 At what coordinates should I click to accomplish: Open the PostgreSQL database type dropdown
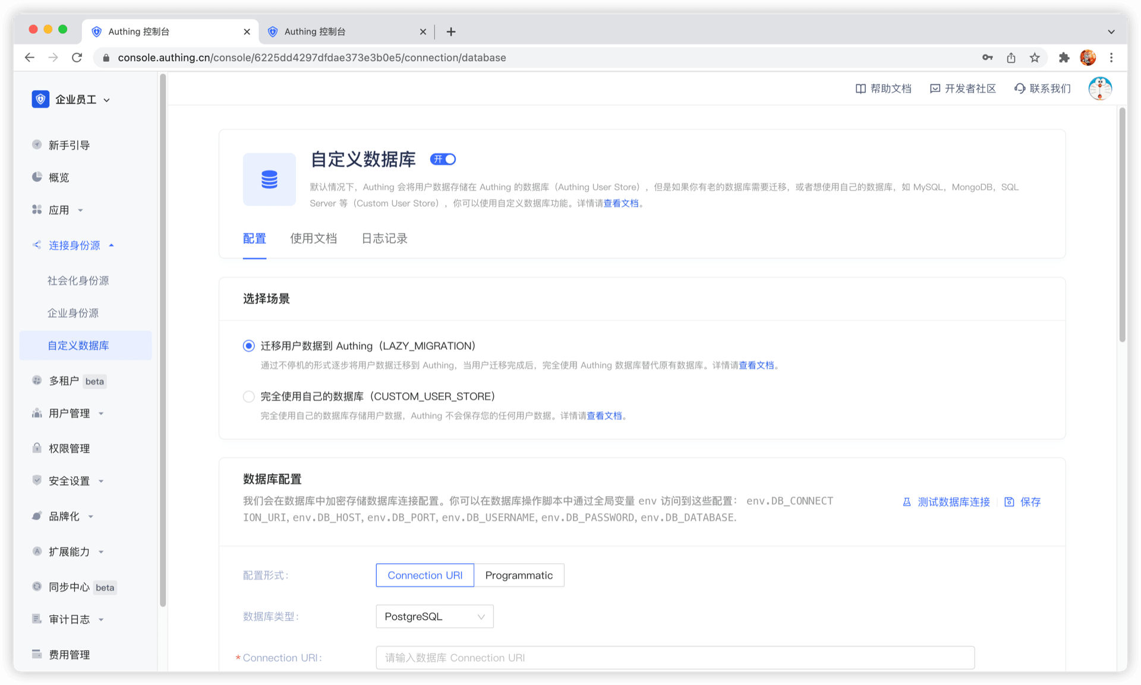pyautogui.click(x=434, y=617)
